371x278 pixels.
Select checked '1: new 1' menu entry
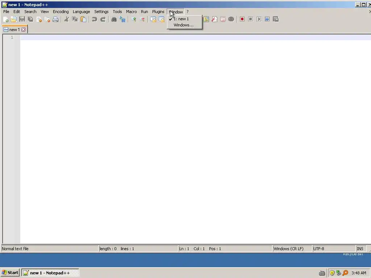[x=184, y=19]
